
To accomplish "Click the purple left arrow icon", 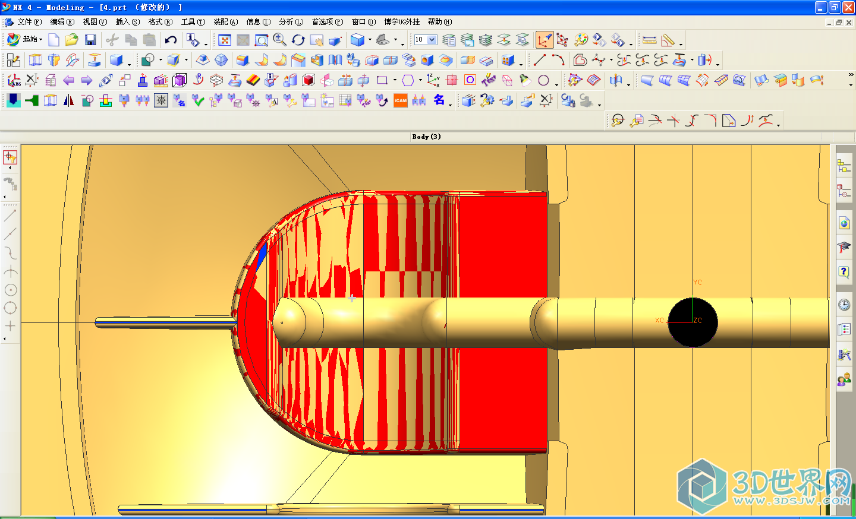I will pos(69,80).
